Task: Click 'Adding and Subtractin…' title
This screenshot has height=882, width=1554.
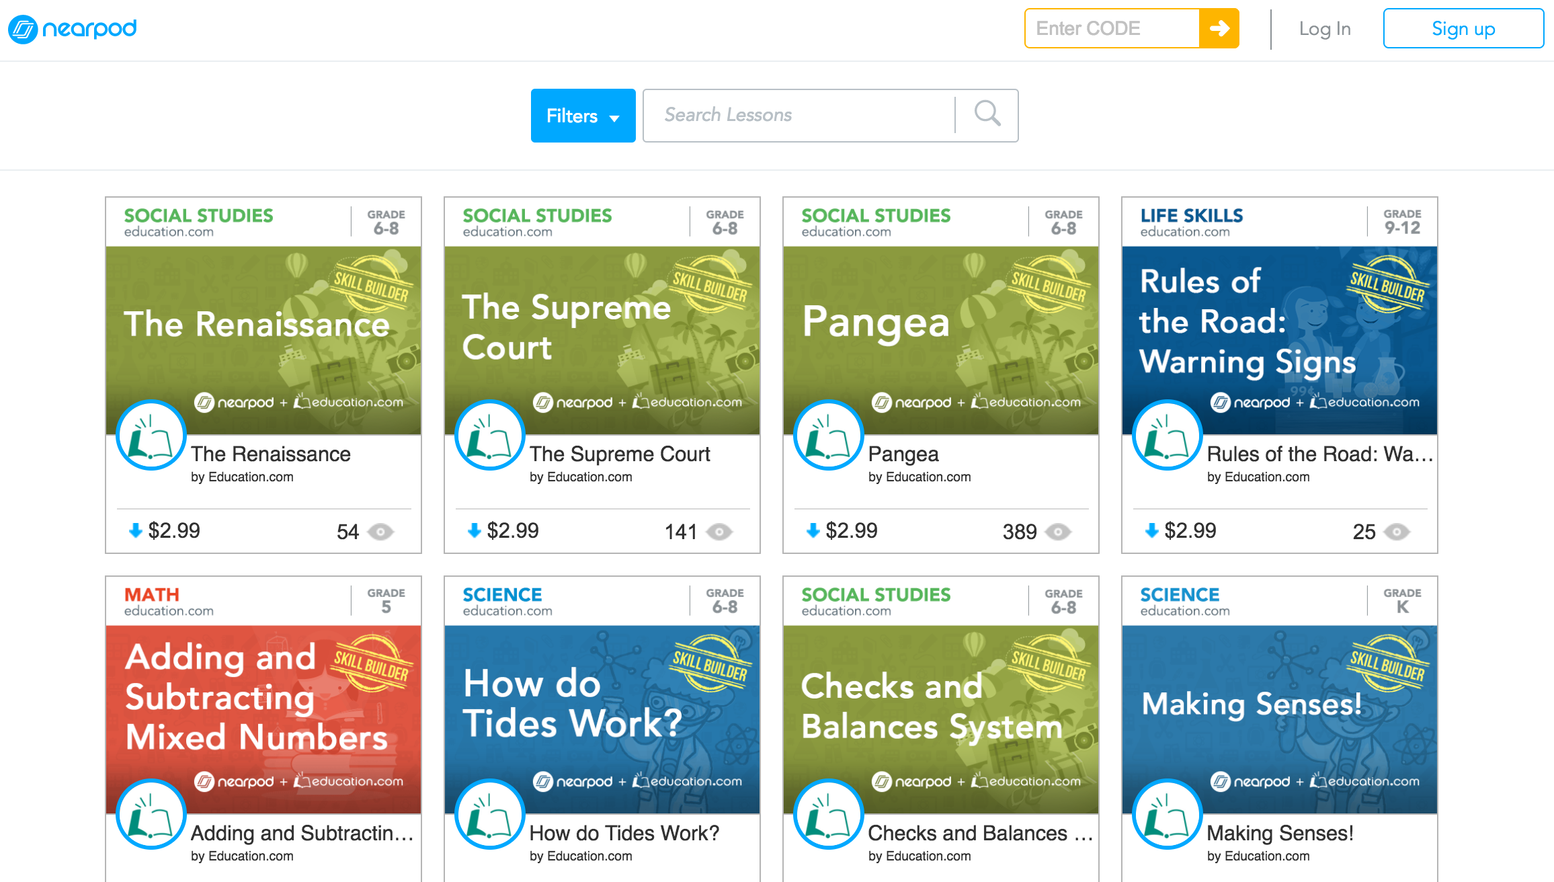Action: click(x=302, y=834)
